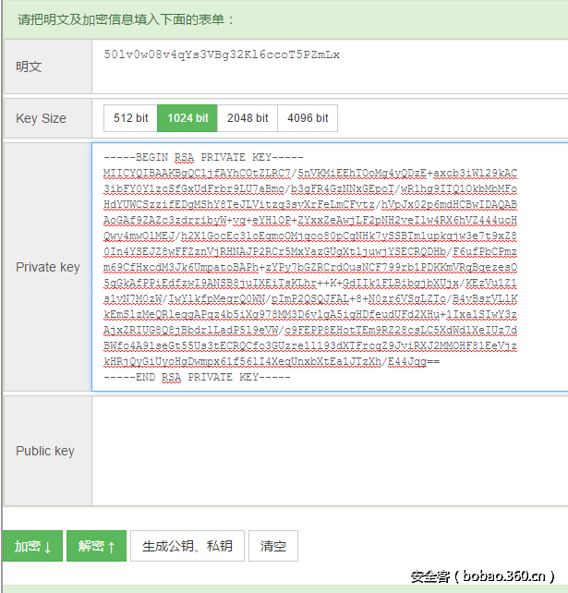Click the 明文 field label
This screenshot has height=593, width=568.
pos(29,67)
